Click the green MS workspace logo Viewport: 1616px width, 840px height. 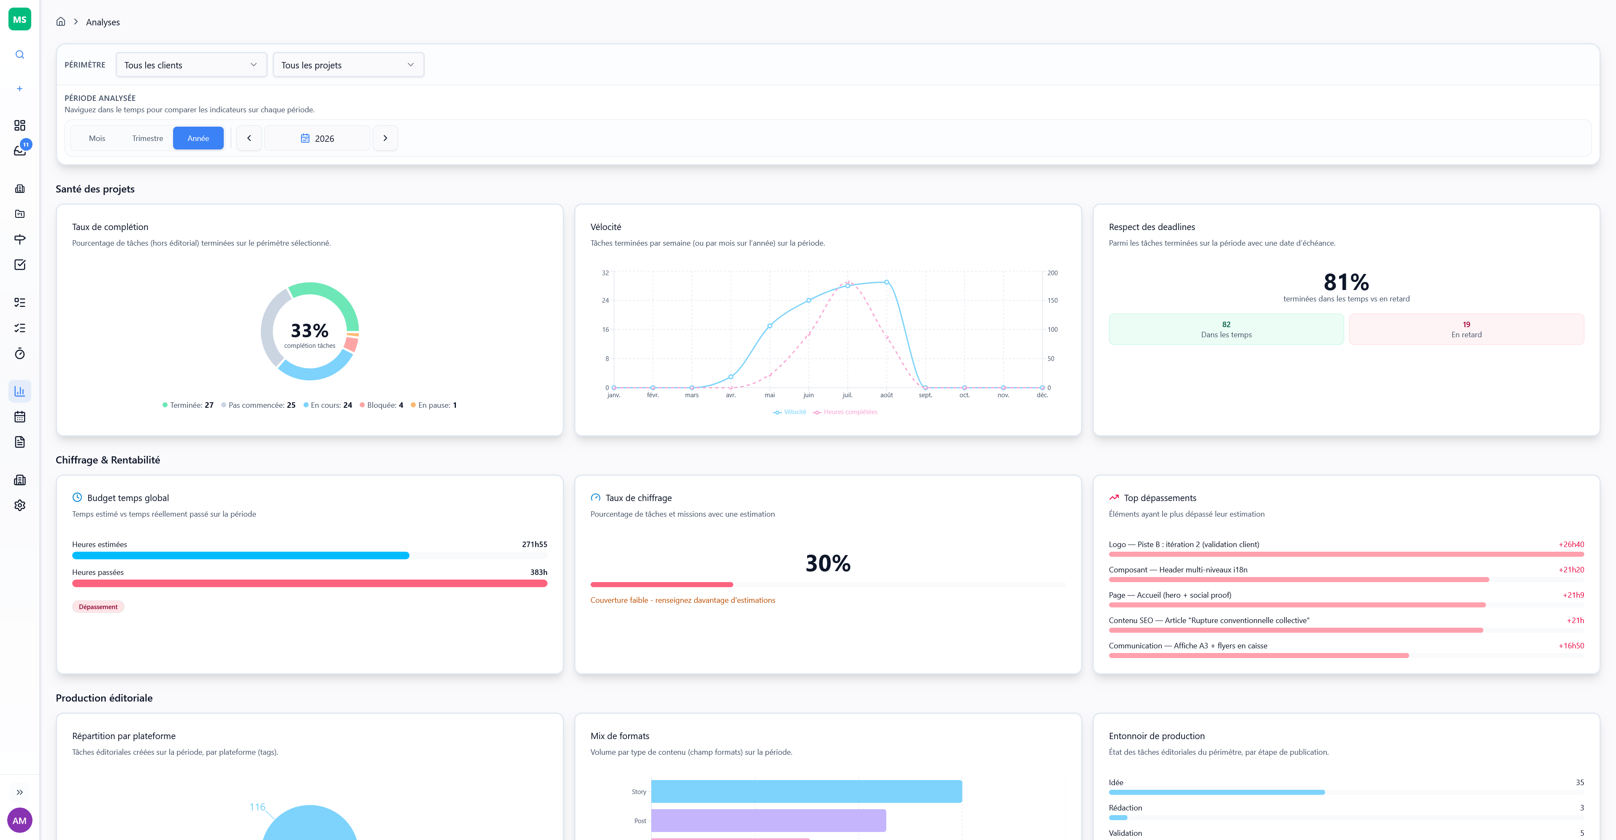tap(19, 19)
